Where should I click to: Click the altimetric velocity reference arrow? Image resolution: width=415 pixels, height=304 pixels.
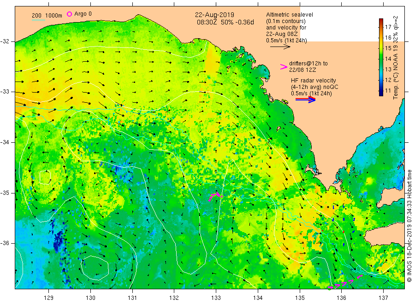tap(280, 47)
